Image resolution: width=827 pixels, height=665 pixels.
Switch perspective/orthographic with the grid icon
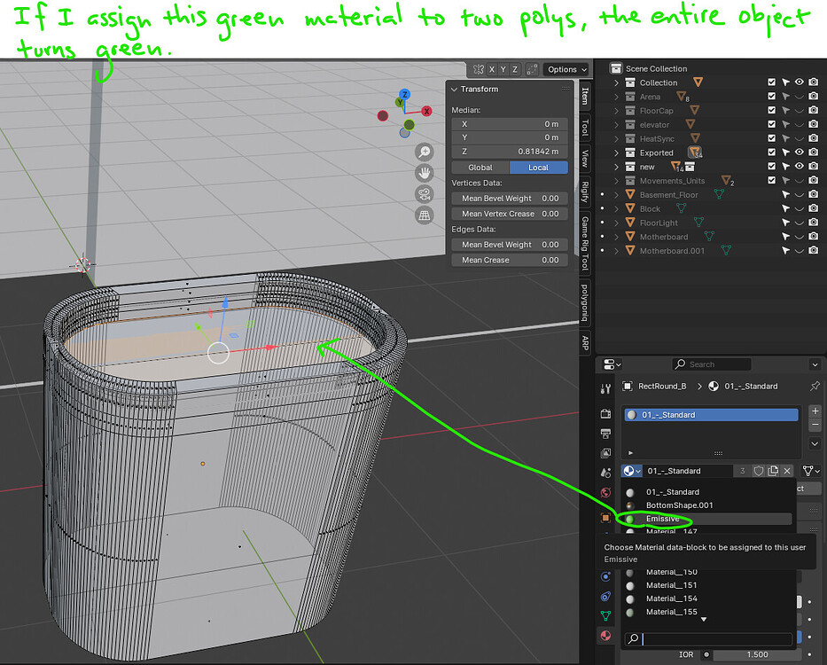(424, 215)
